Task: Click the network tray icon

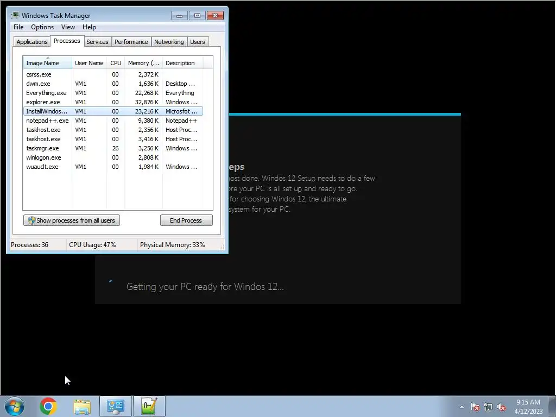Action: pyautogui.click(x=488, y=407)
